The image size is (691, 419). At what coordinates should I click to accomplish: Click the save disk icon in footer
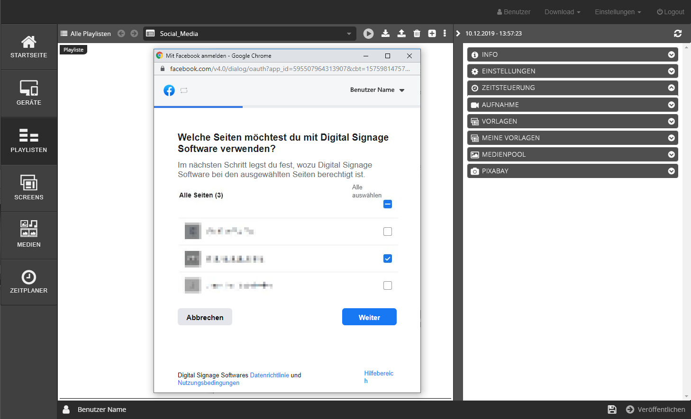pos(612,410)
